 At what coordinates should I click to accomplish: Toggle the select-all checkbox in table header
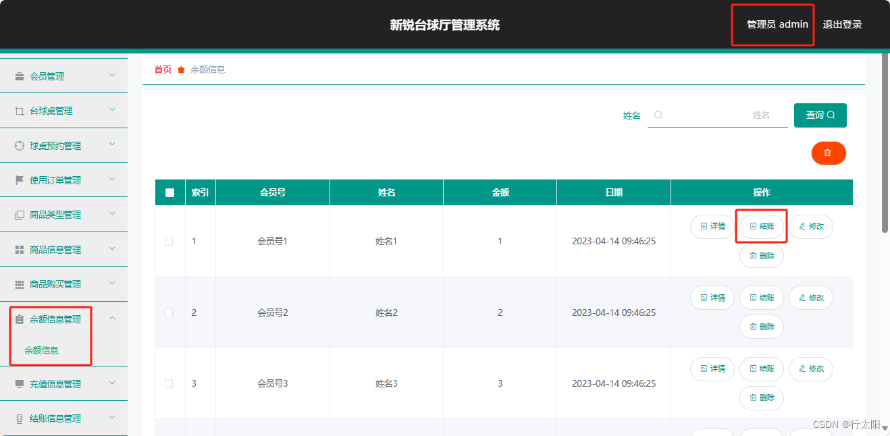(170, 192)
